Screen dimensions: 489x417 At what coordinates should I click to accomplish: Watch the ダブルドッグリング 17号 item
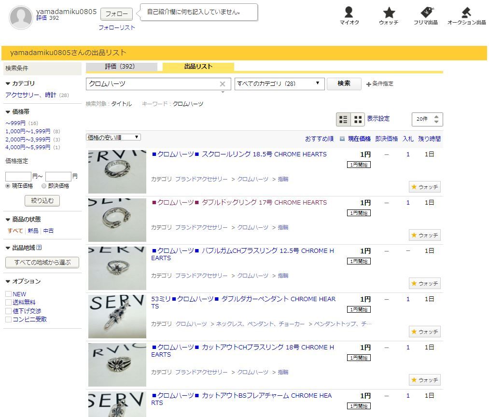[424, 235]
